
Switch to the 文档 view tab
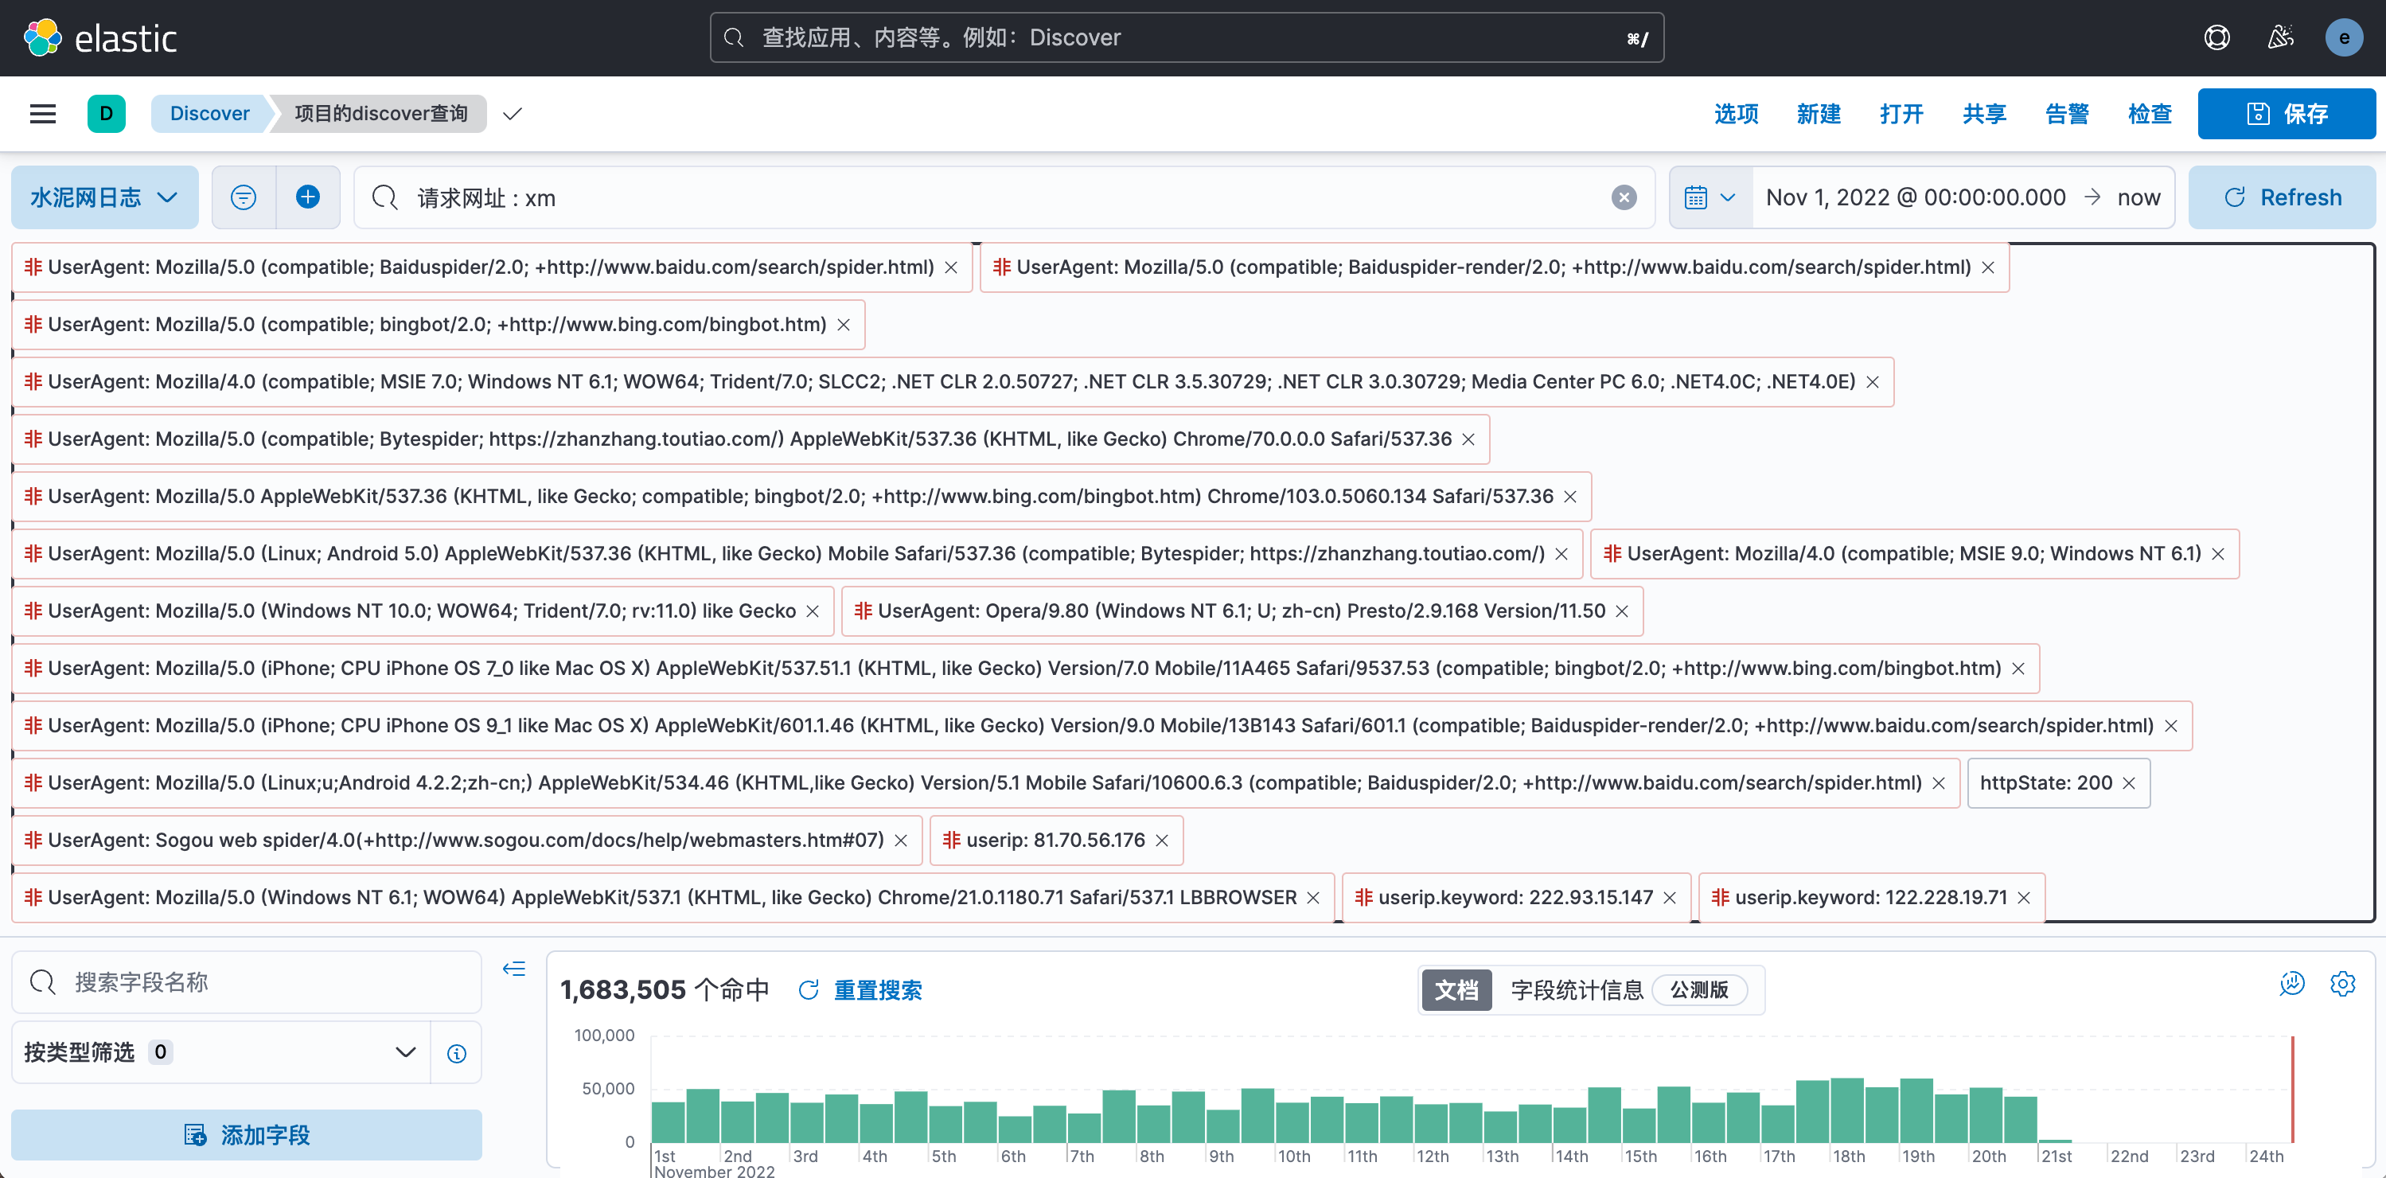click(1456, 990)
